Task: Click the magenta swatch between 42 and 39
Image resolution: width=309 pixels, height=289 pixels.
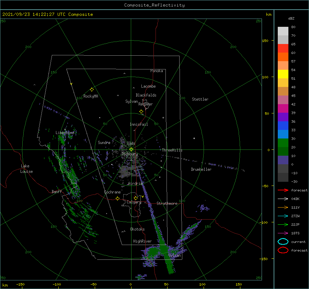Action: [283, 109]
